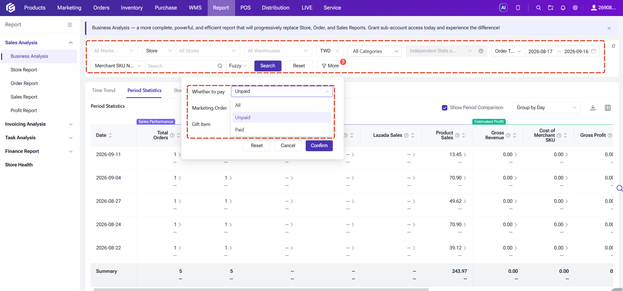Pin the filter bar with pin icon
623x291 pixels.
pos(613,46)
